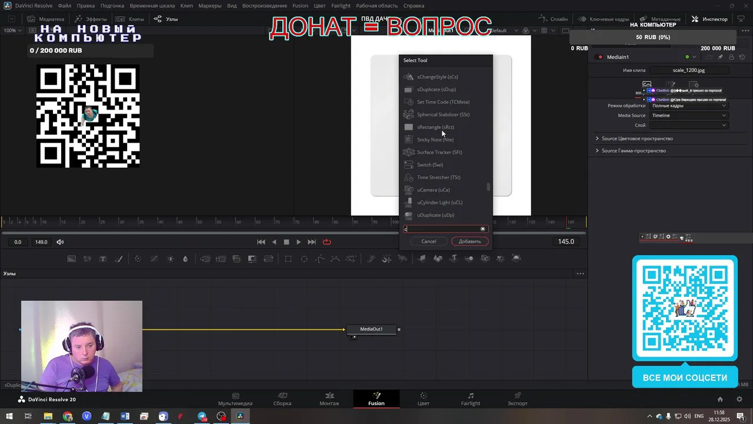Switch to the Экспорт page
This screenshot has height=424, width=753.
(518, 399)
